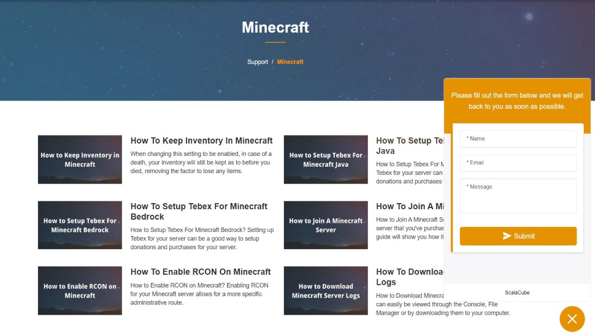Click the Join A Minecraft Server thumbnail
This screenshot has height=335, width=595.
click(326, 225)
